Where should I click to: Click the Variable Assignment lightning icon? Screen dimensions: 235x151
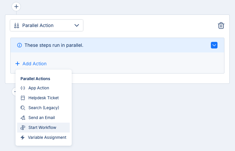[x=23, y=137]
